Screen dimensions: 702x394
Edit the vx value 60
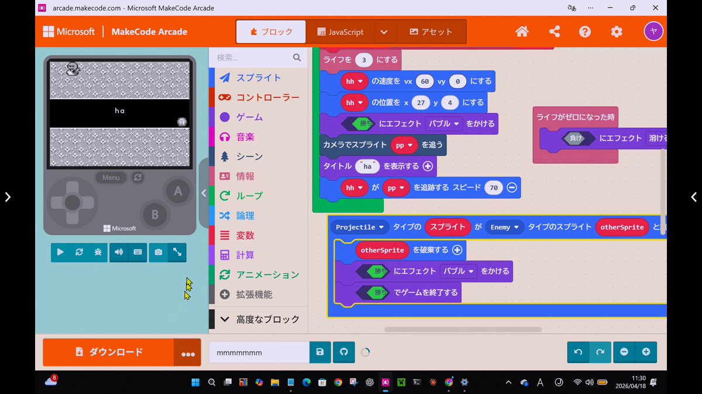[x=425, y=81]
